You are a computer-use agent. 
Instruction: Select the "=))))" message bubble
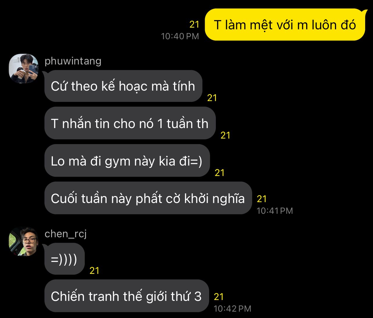coord(64,259)
